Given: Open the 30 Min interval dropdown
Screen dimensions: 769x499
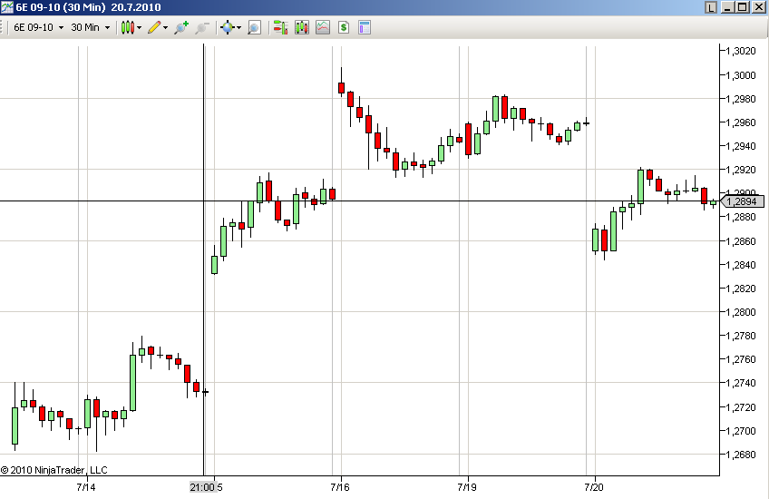Looking at the screenshot, I should point(91,27).
